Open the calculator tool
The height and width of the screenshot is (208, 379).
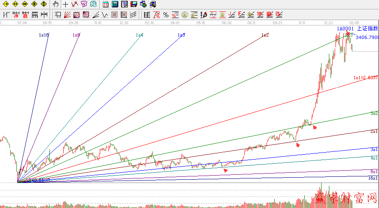115,4
